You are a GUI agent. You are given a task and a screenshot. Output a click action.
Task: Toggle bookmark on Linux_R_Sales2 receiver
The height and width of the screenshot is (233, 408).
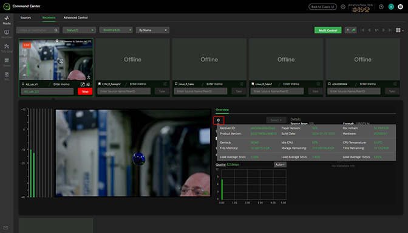coord(253,84)
